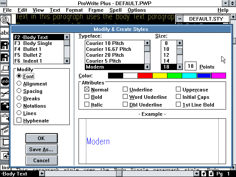This screenshot has height=177, width=236.
Task: Click styles list scroll down arrow
Action: point(67,61)
